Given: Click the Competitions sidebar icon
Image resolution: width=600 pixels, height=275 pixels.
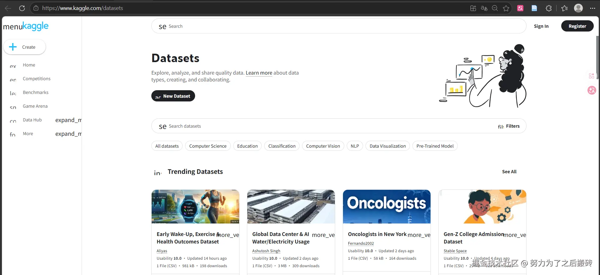Looking at the screenshot, I should tap(13, 79).
